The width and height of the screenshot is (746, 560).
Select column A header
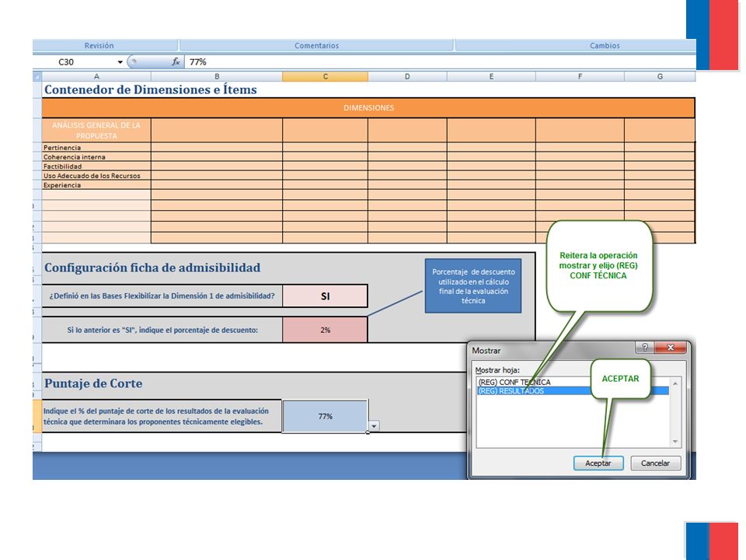(x=96, y=76)
